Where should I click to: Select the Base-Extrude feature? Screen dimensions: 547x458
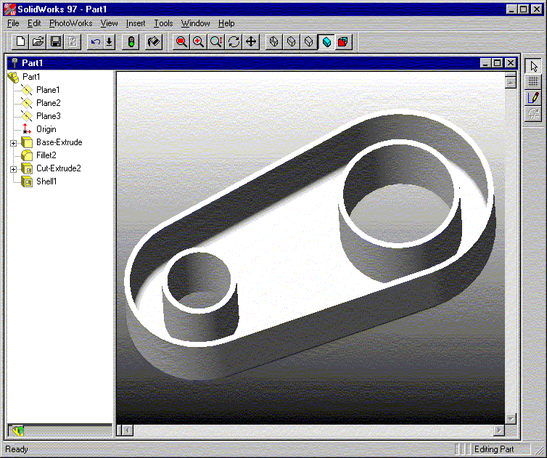coord(59,142)
